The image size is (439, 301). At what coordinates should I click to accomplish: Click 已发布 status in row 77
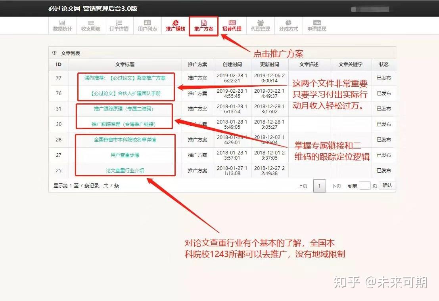point(383,78)
